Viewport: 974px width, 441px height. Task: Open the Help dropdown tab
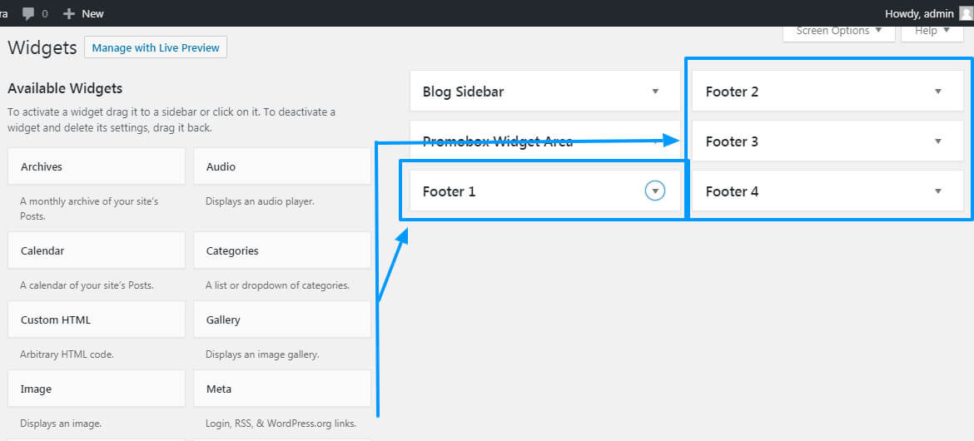pos(932,31)
